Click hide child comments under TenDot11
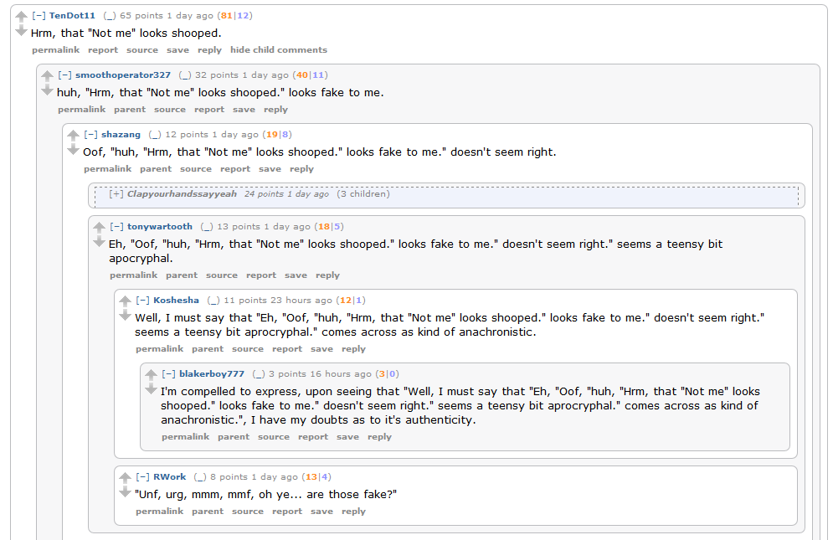 279,50
